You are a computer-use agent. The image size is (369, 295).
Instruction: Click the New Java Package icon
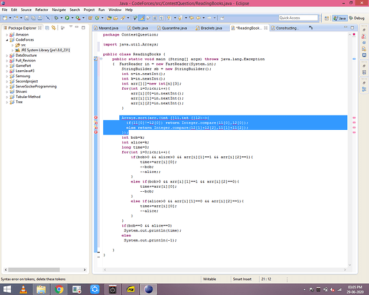[x=90, y=18]
